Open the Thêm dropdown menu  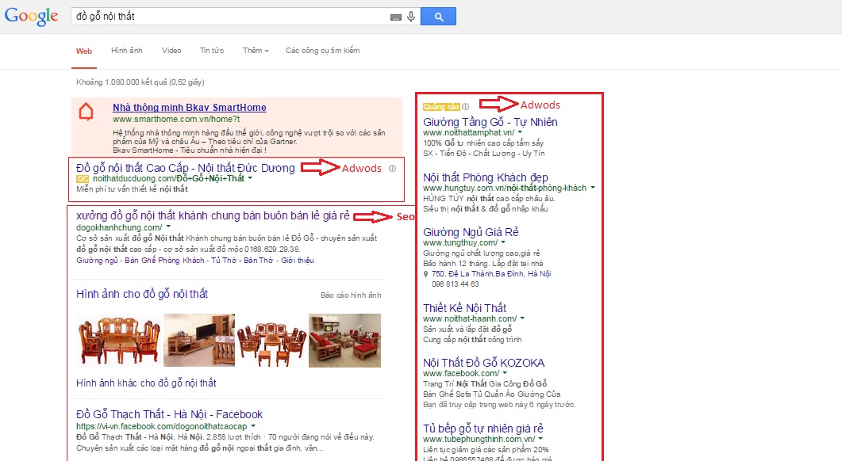click(255, 50)
